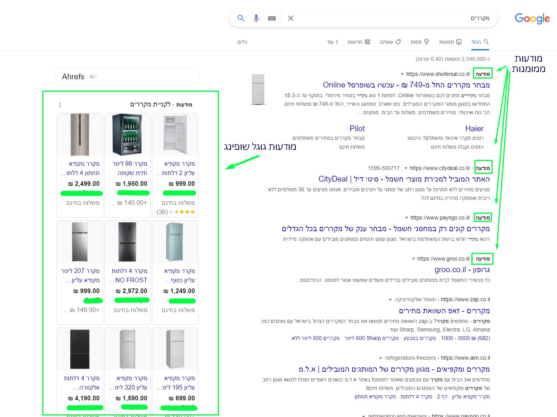Expand dropdown arrow next to citydeal.co.il URL
The image size is (557, 417).
click(x=406, y=168)
